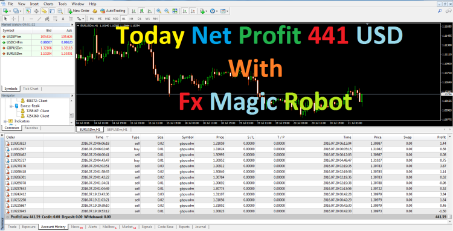Open the Strategy Tester icon
The image size is (453, 231).
pos(60,11)
